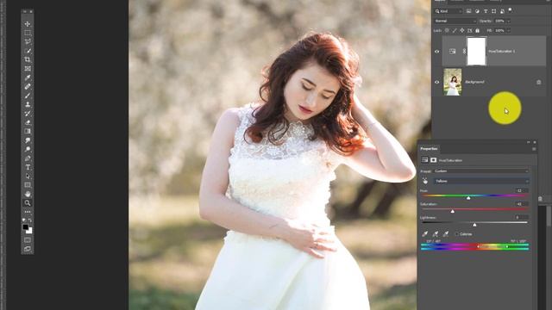Screen dimensions: 552x310
Task: Select the Eraser tool
Action: 28,122
